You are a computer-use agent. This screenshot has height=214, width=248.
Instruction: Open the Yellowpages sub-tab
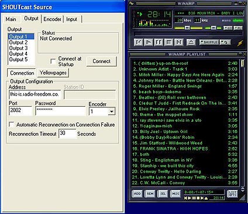tap(53, 73)
